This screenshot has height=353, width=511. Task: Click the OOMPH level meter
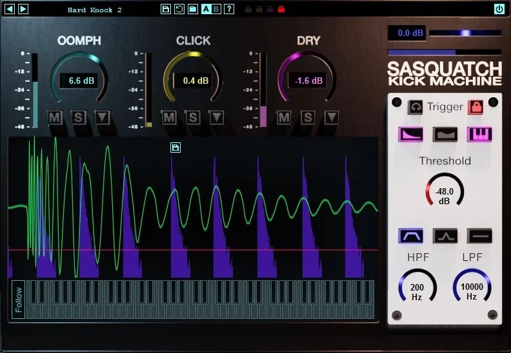click(x=35, y=90)
